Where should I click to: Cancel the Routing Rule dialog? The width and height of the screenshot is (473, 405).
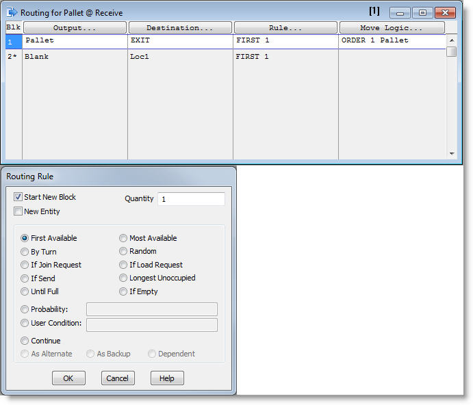click(118, 378)
